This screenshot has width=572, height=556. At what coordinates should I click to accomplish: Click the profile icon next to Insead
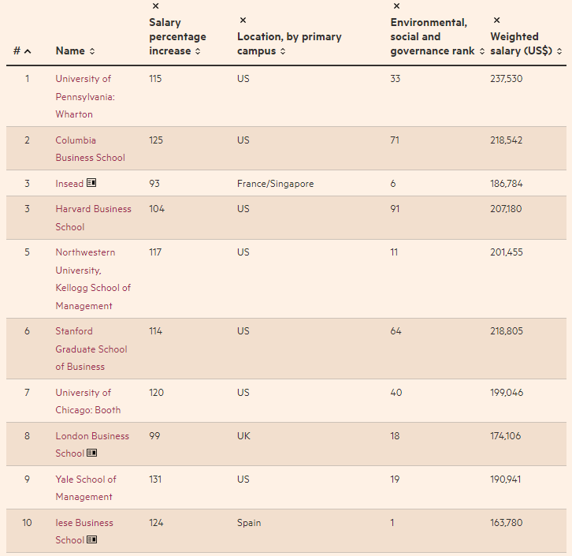(x=91, y=184)
